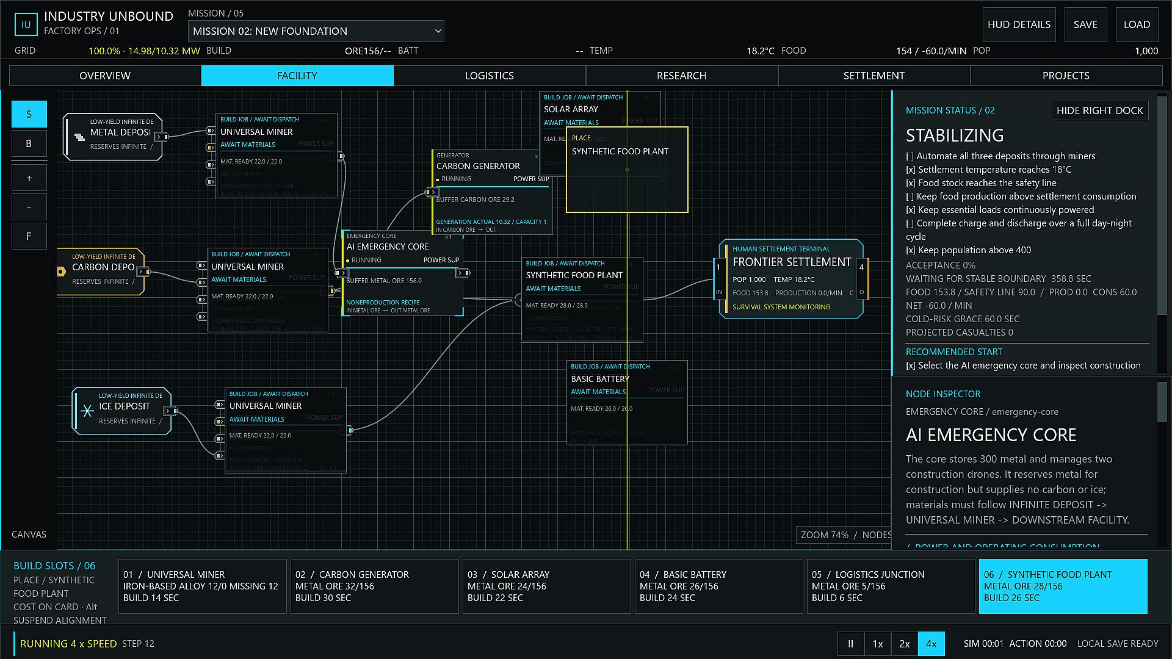
Task: Click the Frontier Settlement node title
Action: pyautogui.click(x=792, y=262)
